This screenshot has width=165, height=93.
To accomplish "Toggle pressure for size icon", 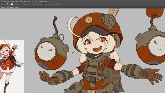I will 58,4.
